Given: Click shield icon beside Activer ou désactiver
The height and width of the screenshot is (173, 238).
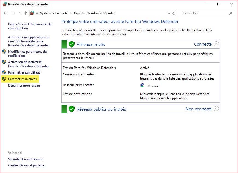Looking at the screenshot, I should 4,62.
